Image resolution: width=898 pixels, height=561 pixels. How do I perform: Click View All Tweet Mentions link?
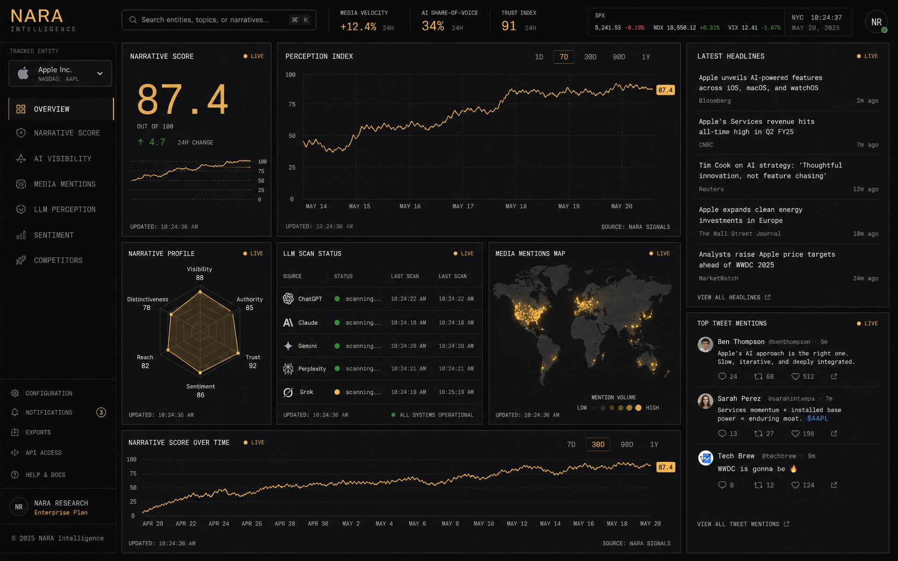743,524
